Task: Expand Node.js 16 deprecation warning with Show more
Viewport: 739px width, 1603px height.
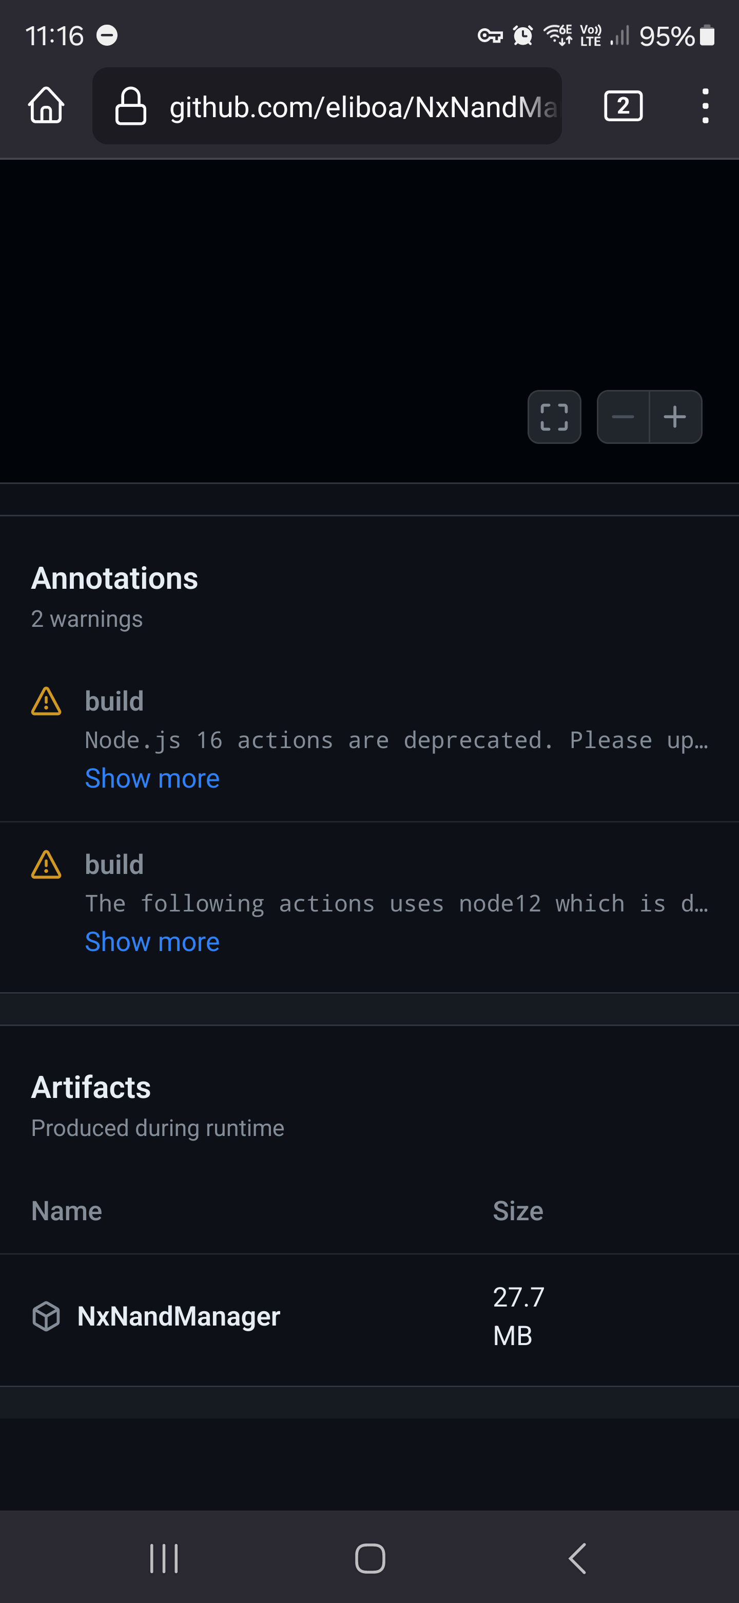Action: click(152, 778)
